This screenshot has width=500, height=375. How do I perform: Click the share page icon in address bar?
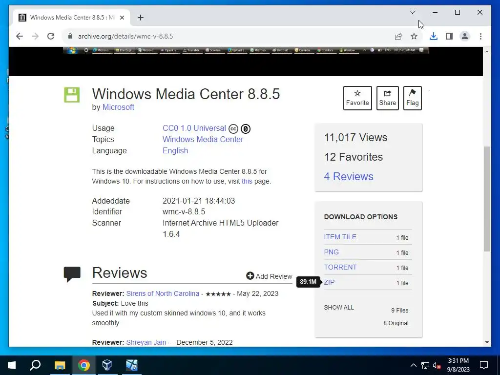pyautogui.click(x=398, y=36)
